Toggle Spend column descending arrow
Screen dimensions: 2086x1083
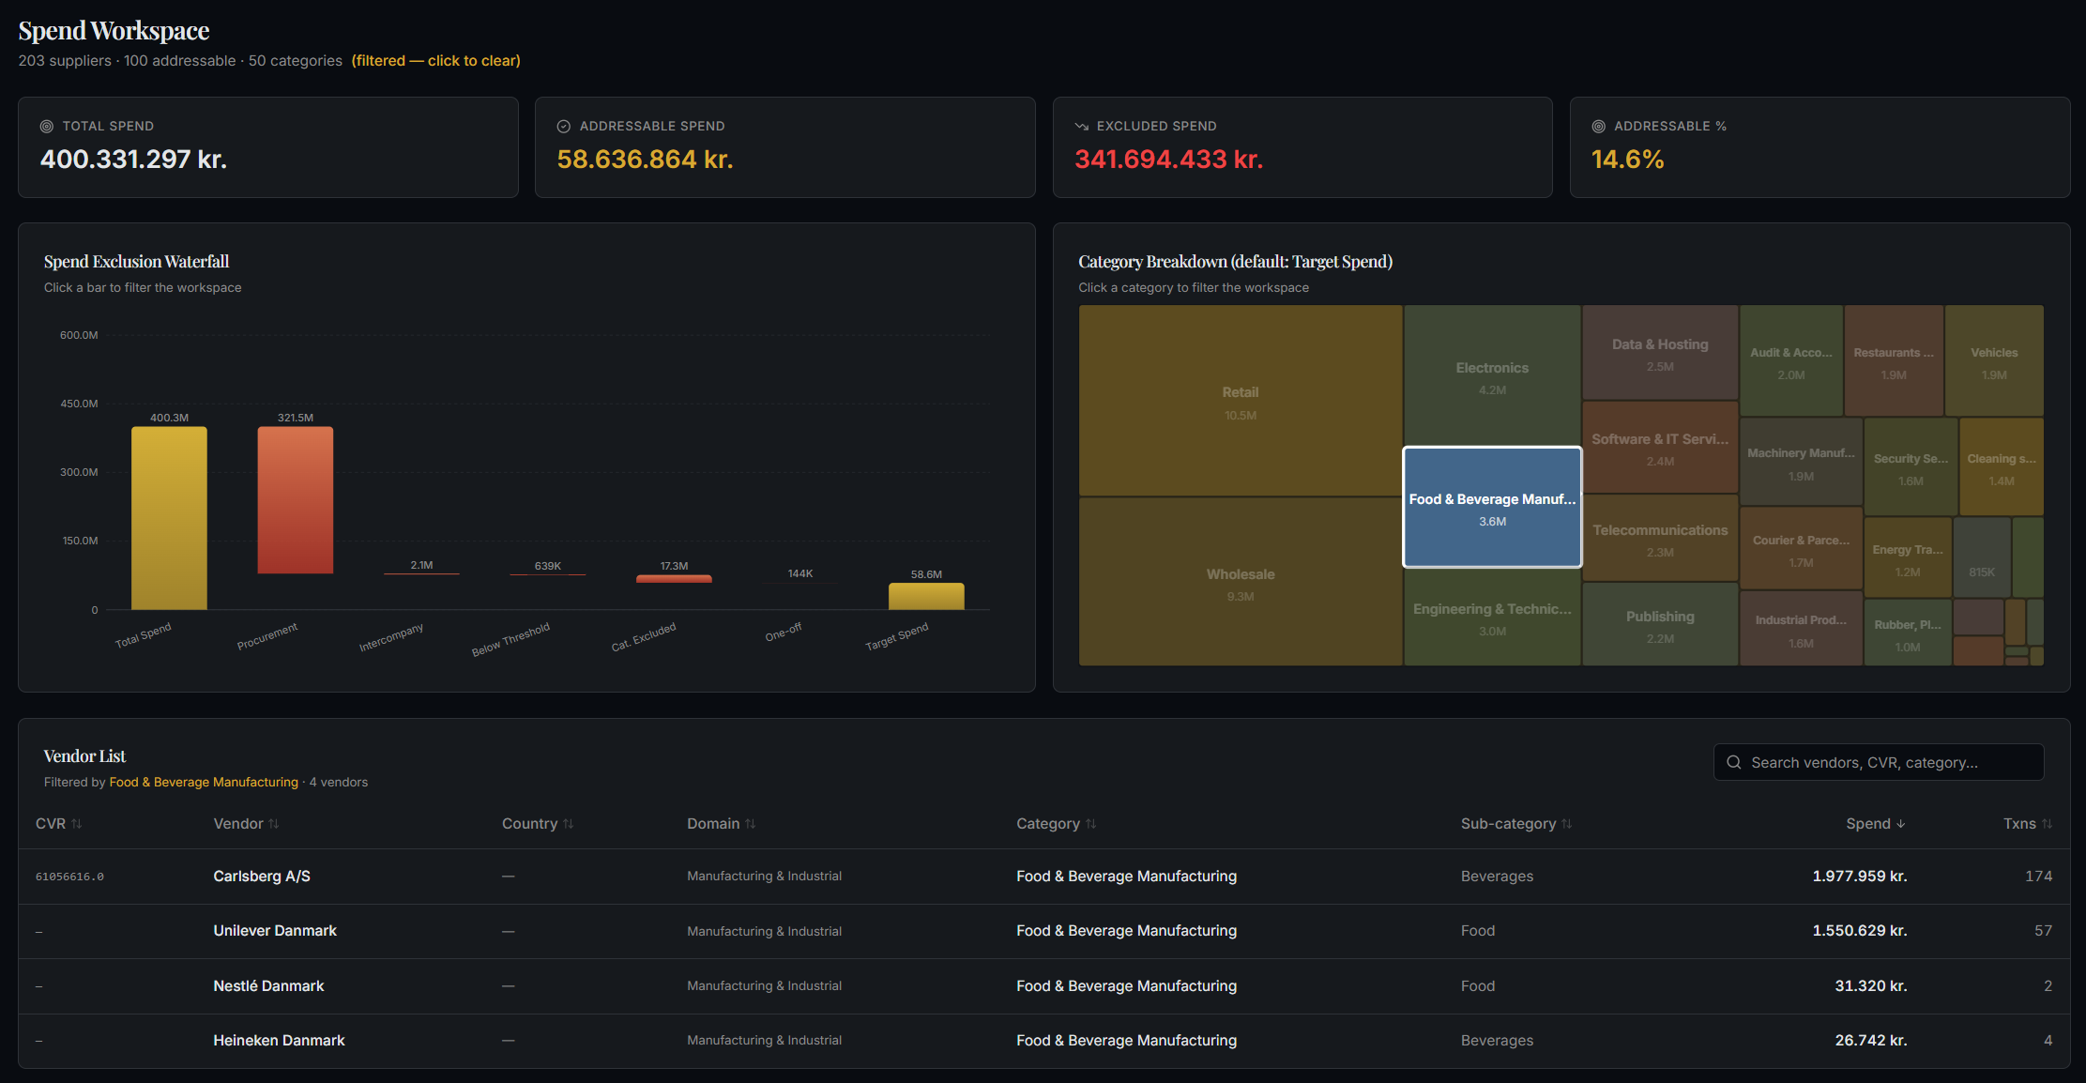1901,824
